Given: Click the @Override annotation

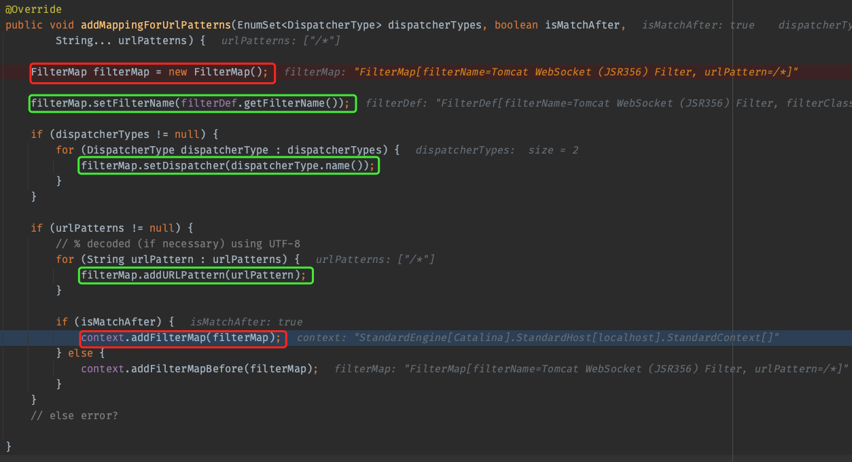Looking at the screenshot, I should (x=33, y=10).
